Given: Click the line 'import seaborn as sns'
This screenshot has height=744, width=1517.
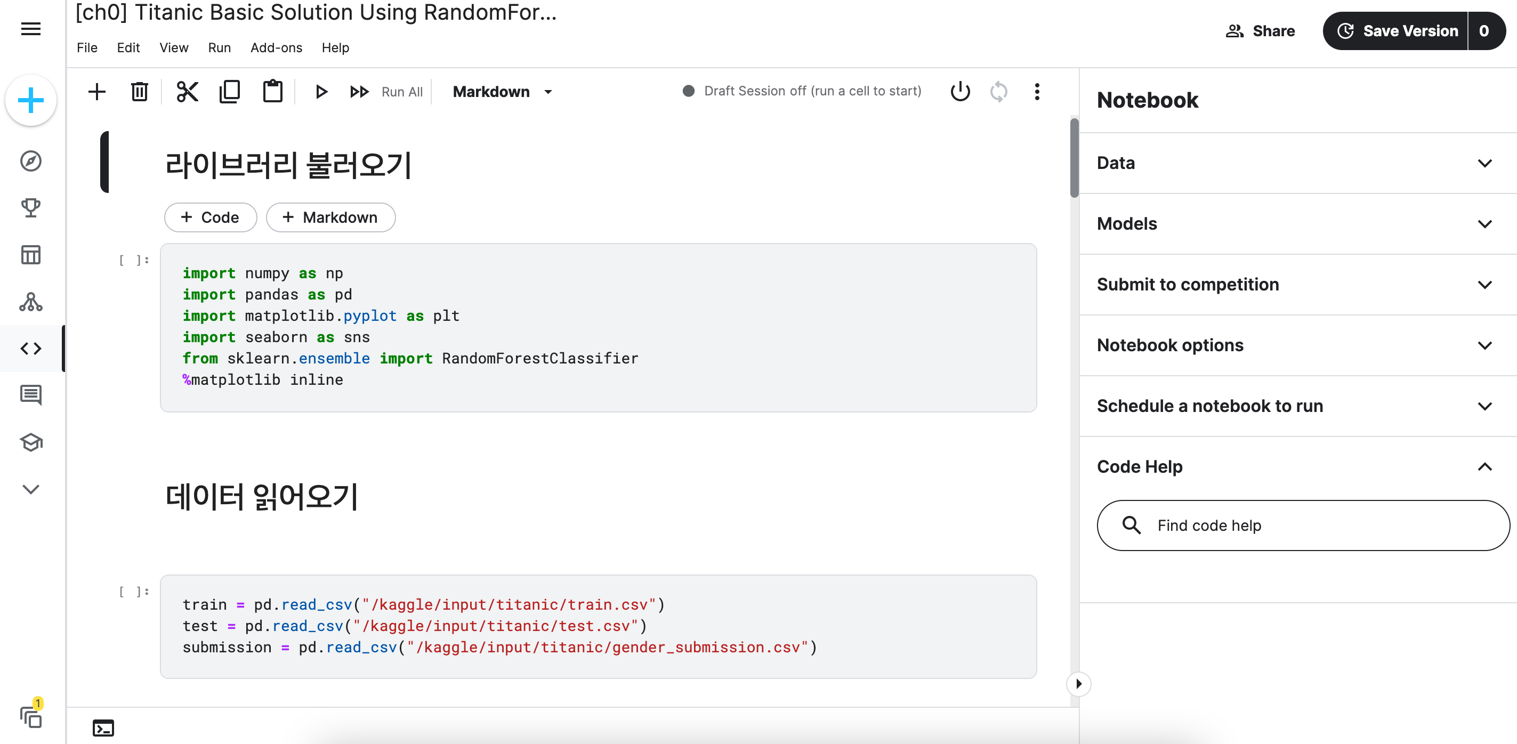Looking at the screenshot, I should (276, 337).
